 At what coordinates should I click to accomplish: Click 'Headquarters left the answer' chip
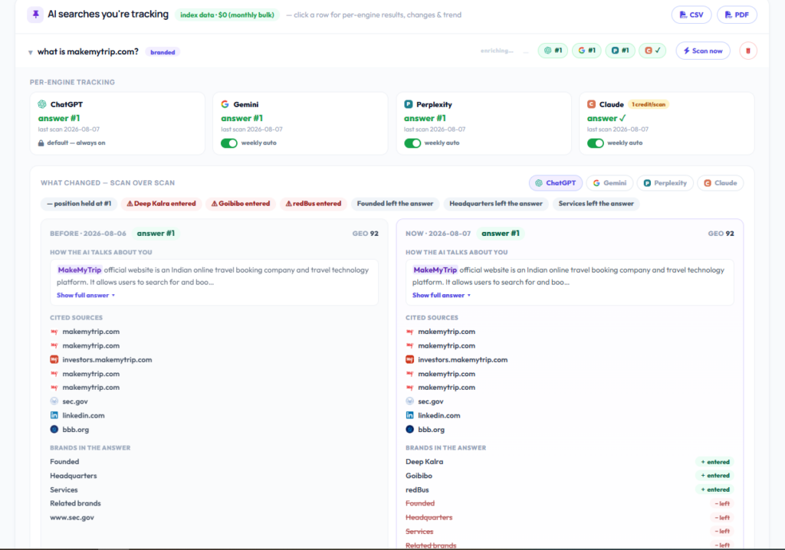click(496, 204)
